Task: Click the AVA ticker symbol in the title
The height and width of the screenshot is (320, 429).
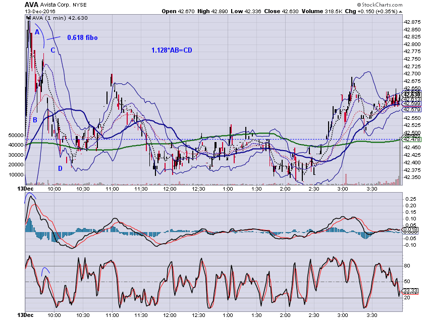Action: click(x=31, y=5)
